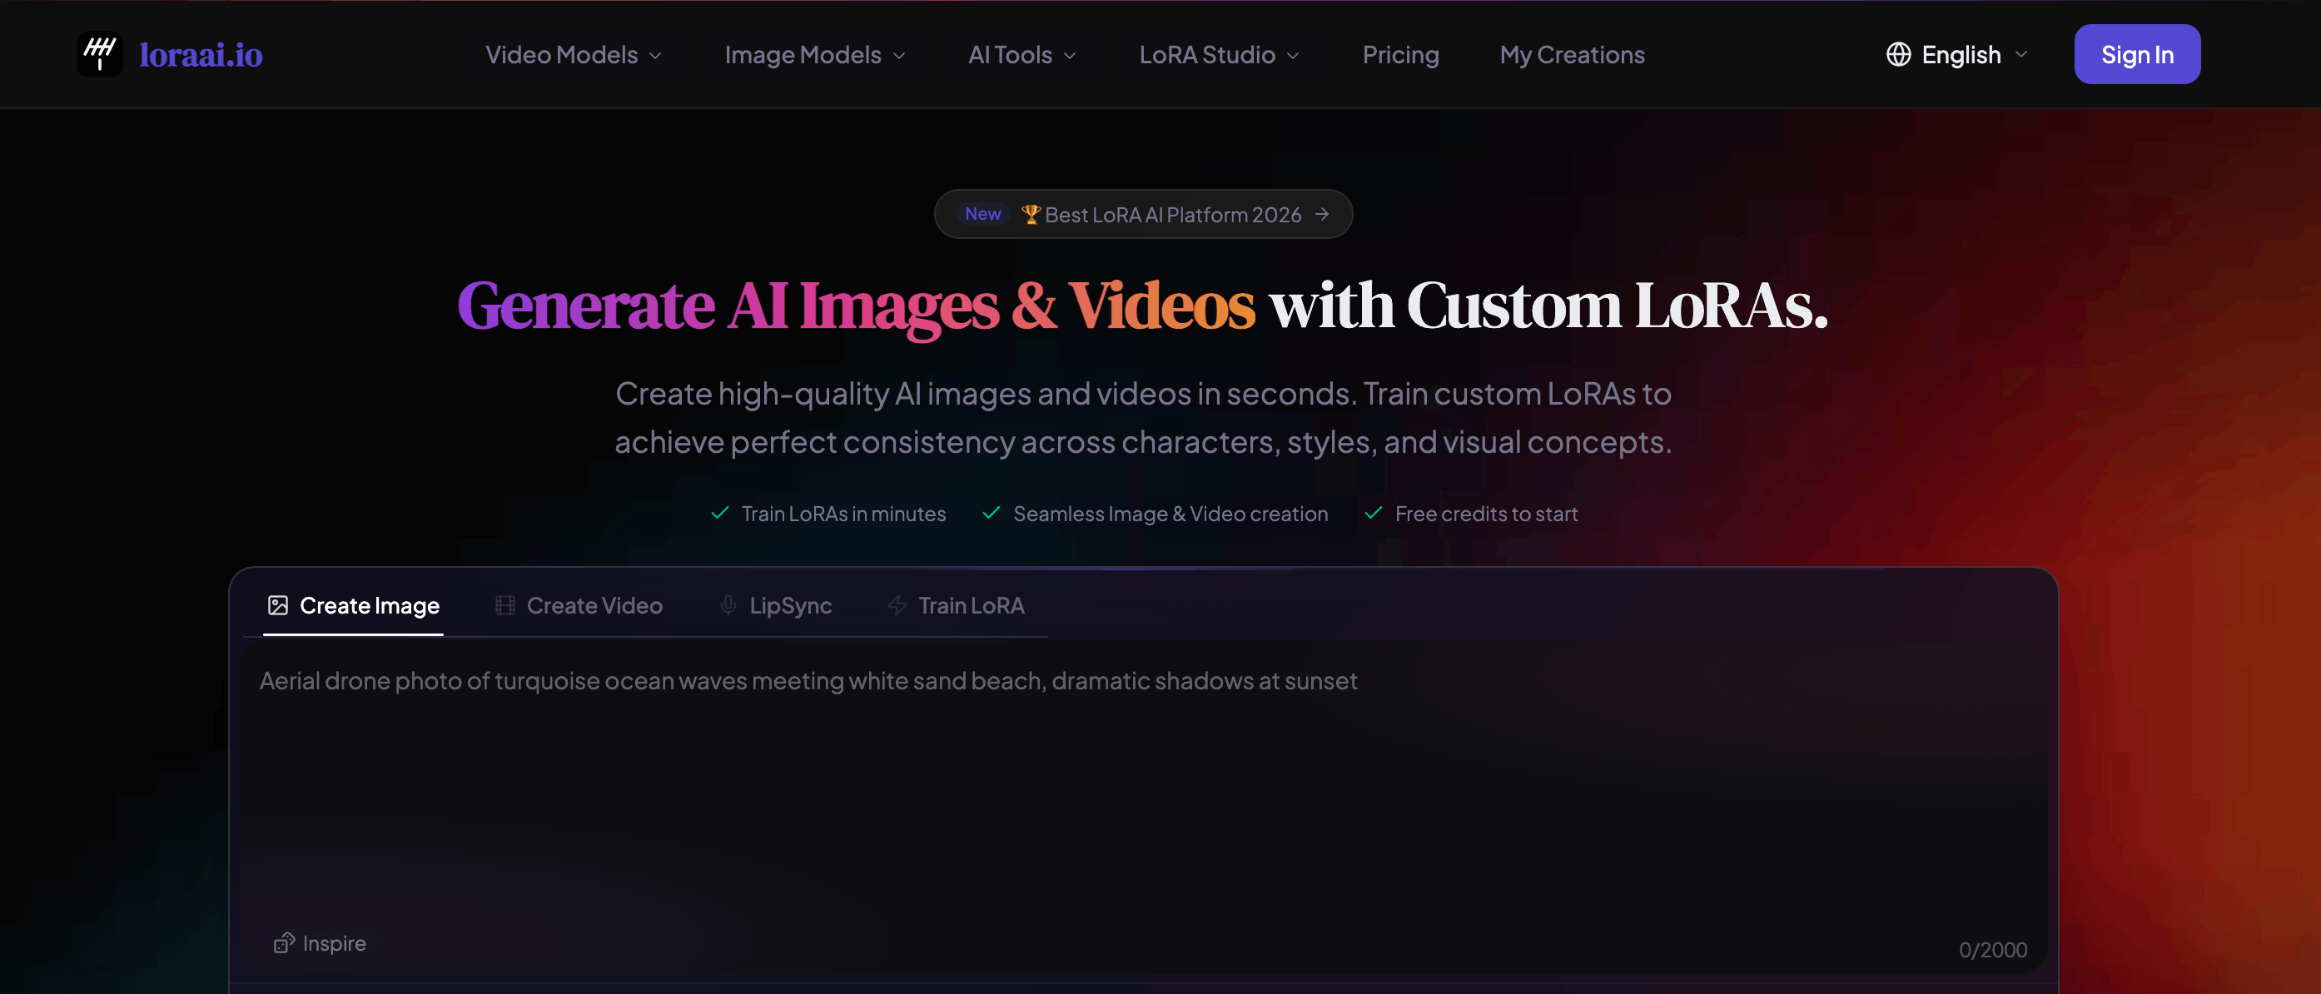2321x994 pixels.
Task: Click the Create Video film icon
Action: 504,605
